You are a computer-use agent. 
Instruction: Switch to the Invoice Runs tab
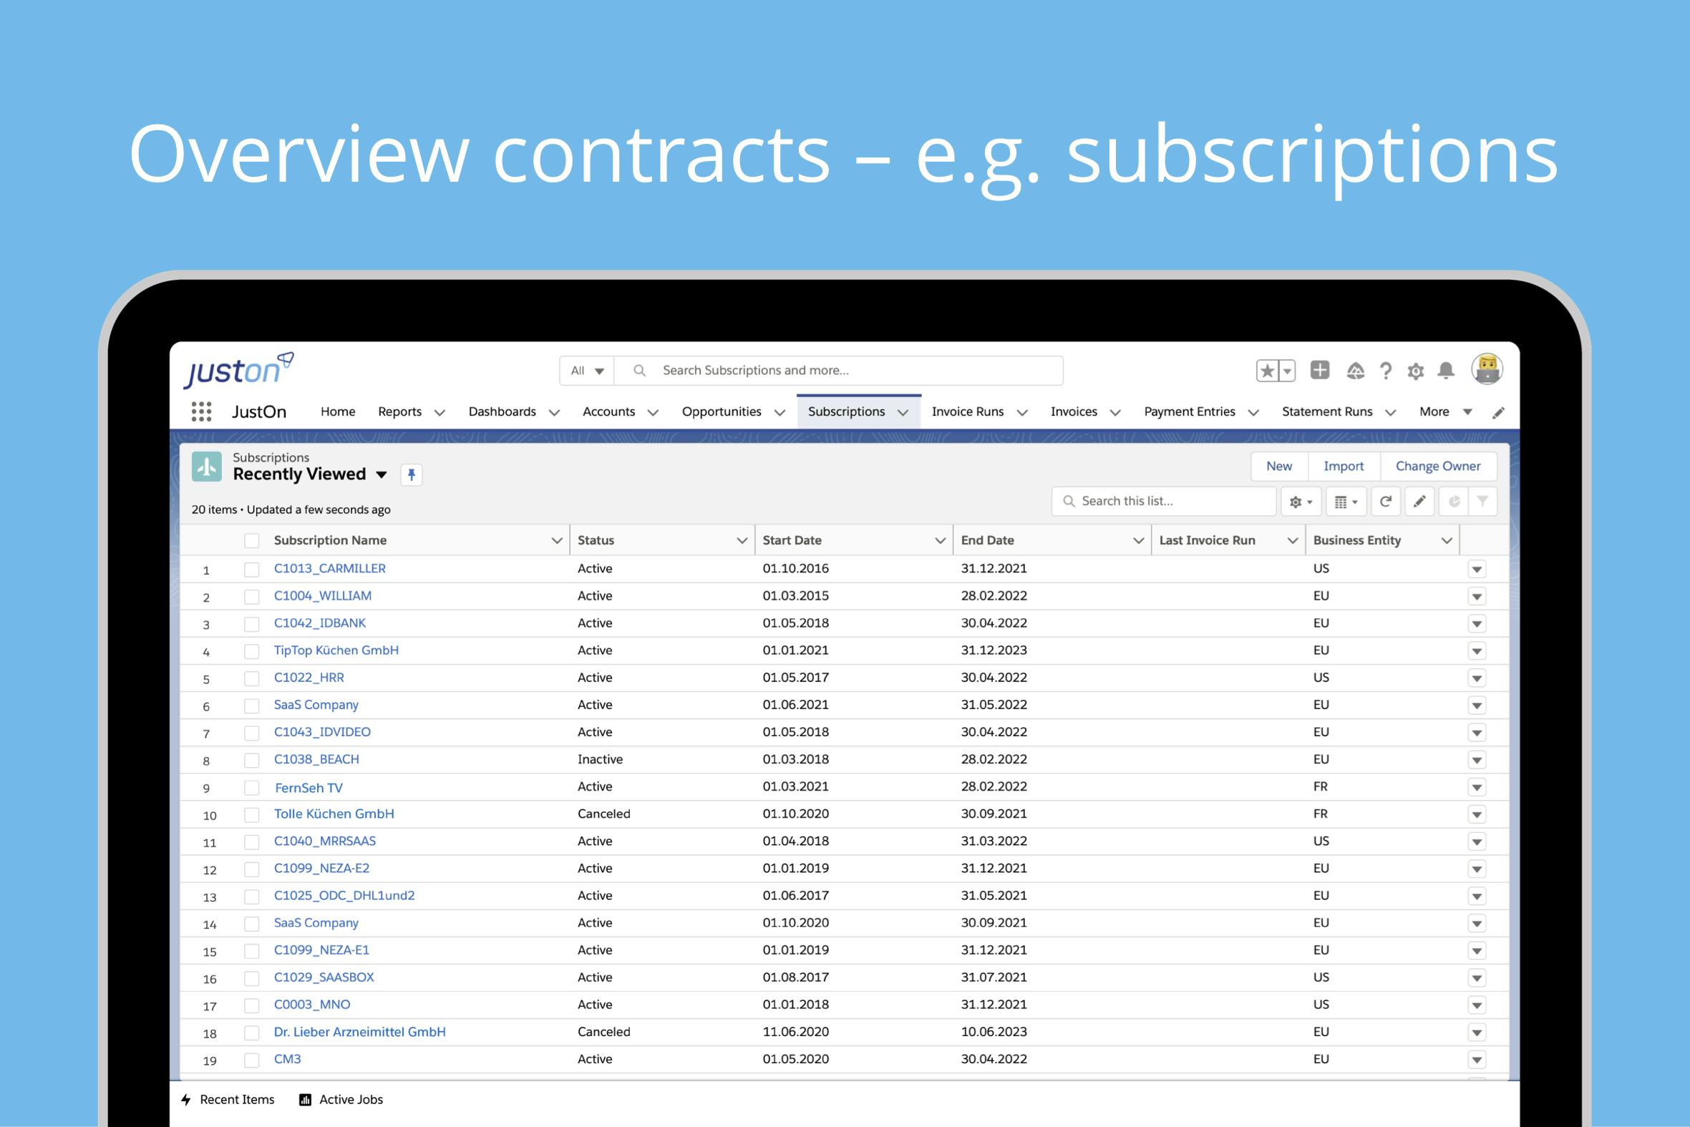[968, 411]
